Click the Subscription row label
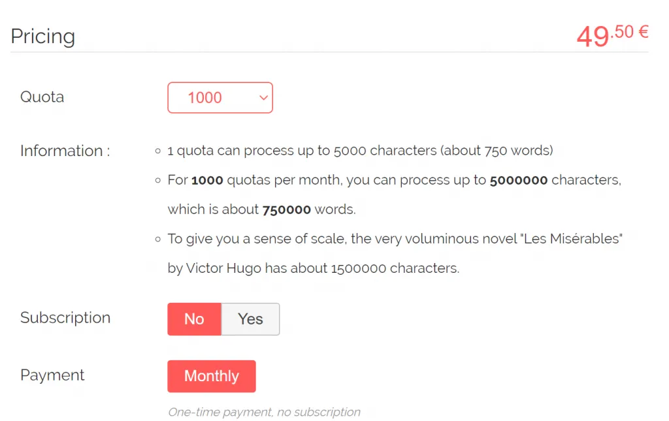 65,318
